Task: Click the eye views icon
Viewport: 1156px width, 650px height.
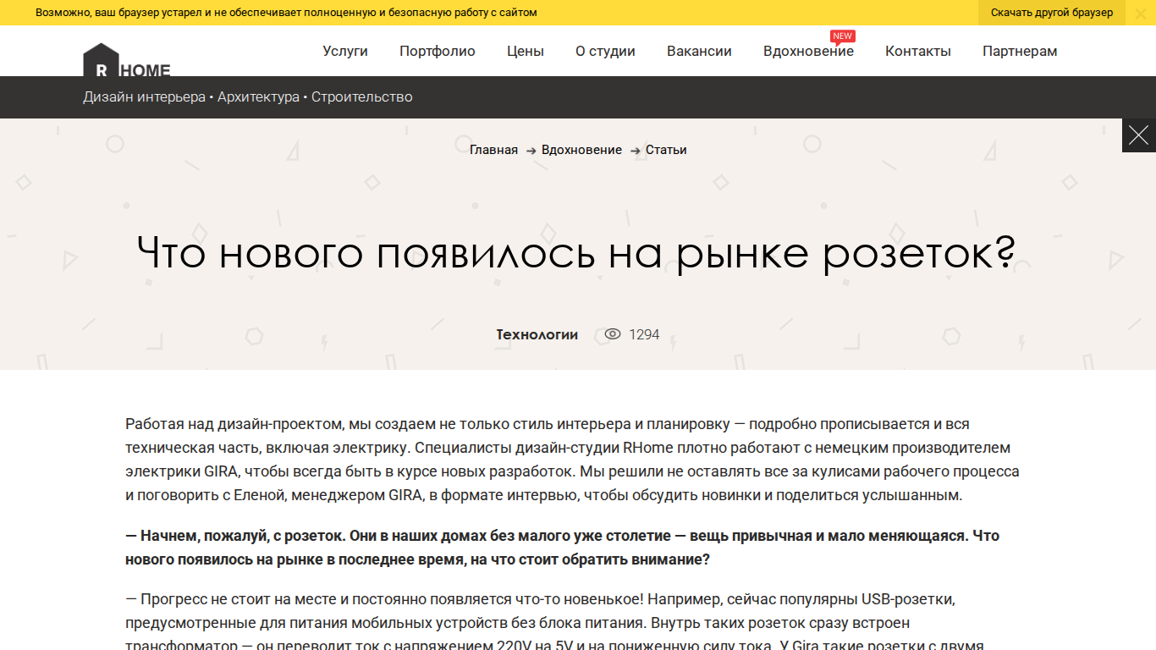Action: click(613, 334)
